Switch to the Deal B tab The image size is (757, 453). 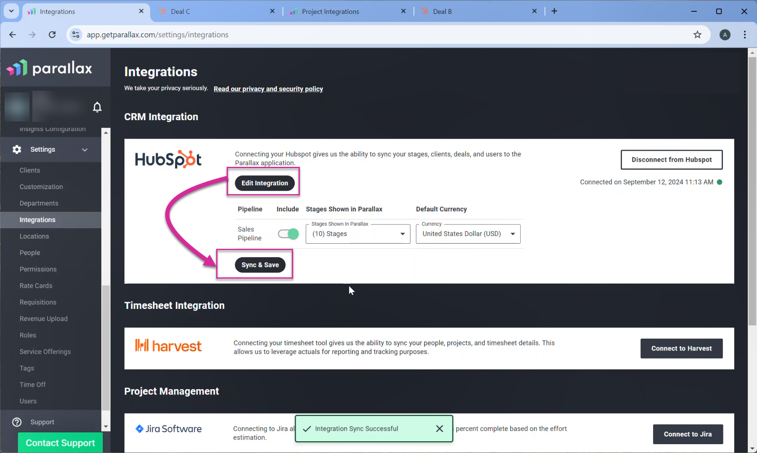[x=479, y=11]
